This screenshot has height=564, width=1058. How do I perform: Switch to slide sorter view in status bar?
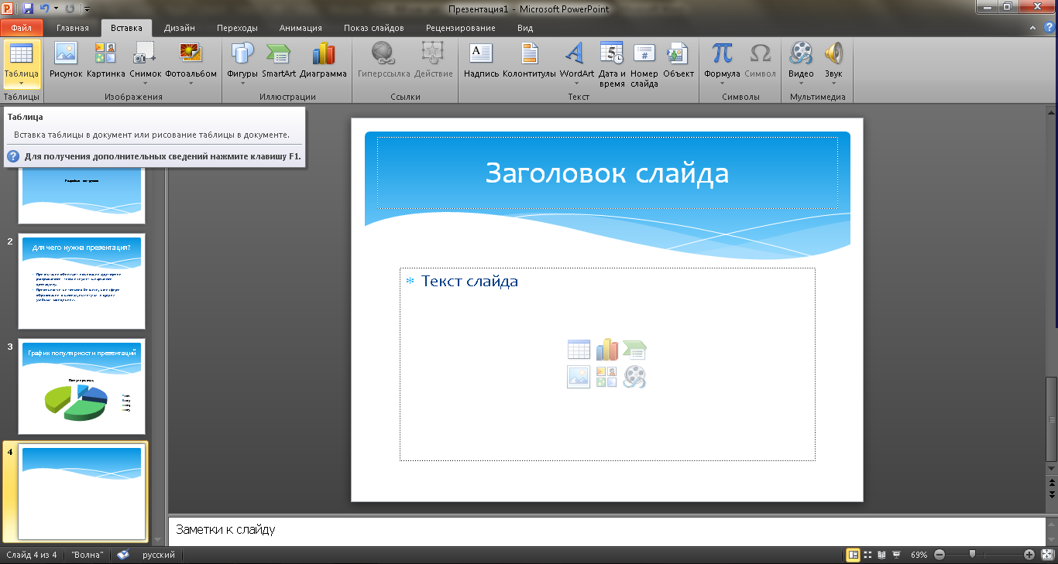(x=867, y=555)
